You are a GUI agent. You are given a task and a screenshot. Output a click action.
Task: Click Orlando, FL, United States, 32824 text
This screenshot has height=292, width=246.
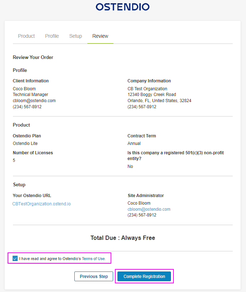(x=159, y=101)
